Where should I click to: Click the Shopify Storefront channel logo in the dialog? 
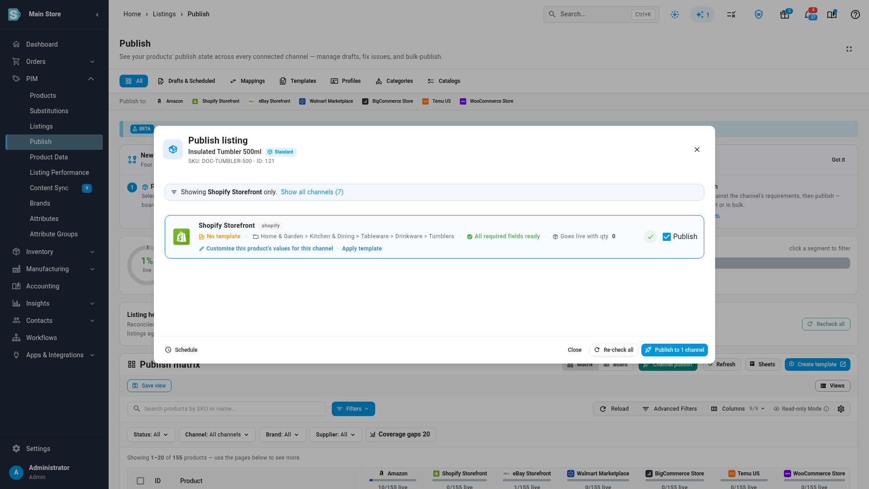tap(181, 237)
